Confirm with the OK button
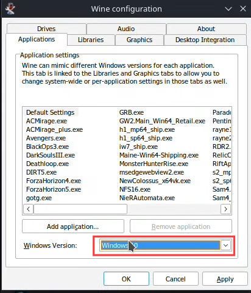251x293 pixels. point(126,279)
